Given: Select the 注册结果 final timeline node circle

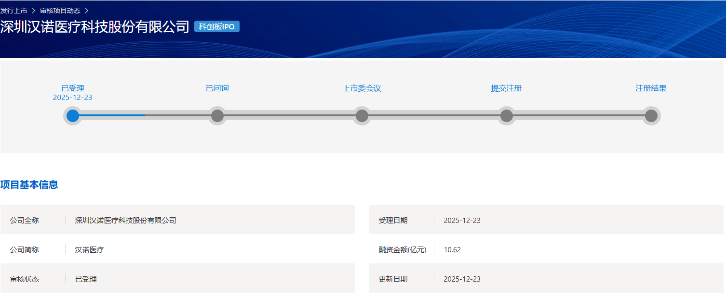Looking at the screenshot, I should [x=651, y=116].
